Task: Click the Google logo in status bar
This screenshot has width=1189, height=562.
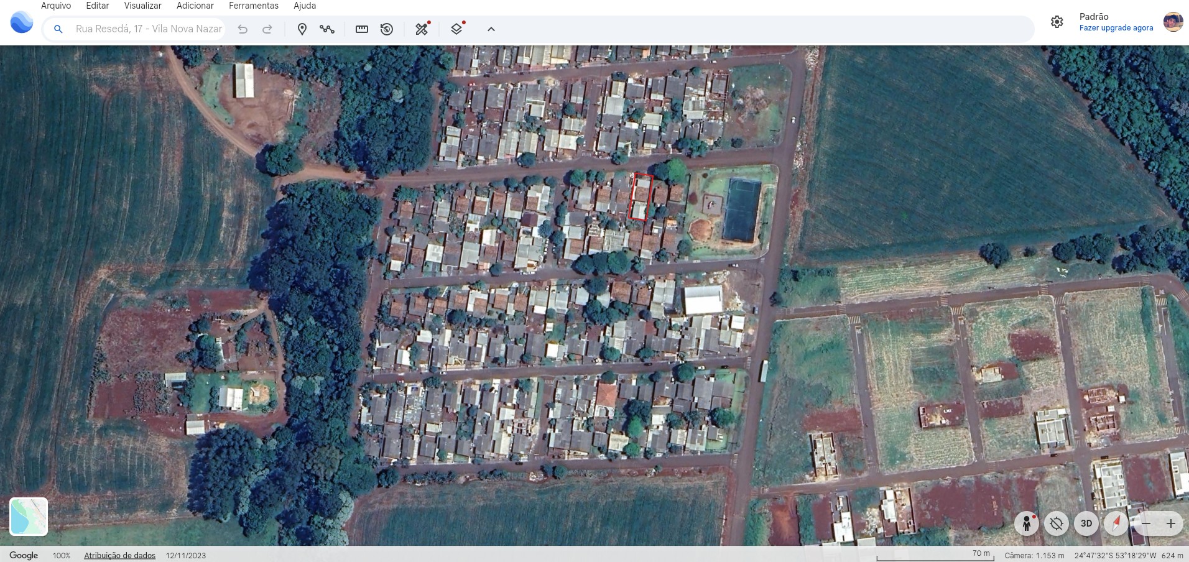Action: point(24,555)
